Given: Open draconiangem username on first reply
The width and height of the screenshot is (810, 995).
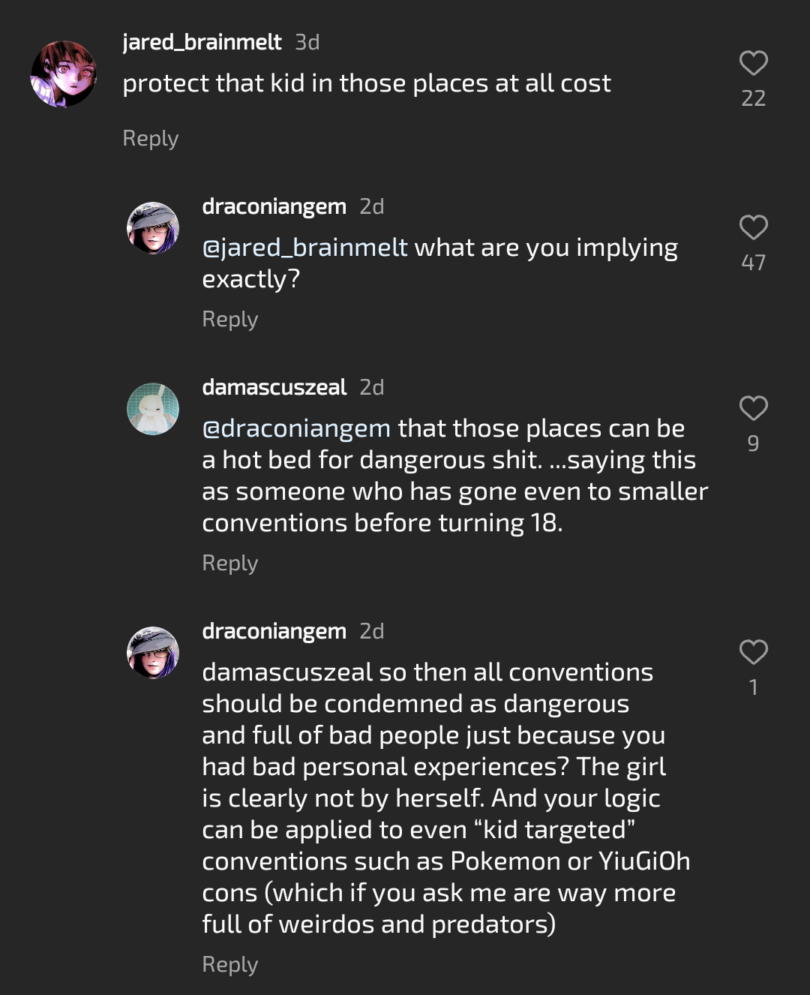Looking at the screenshot, I should point(274,206).
